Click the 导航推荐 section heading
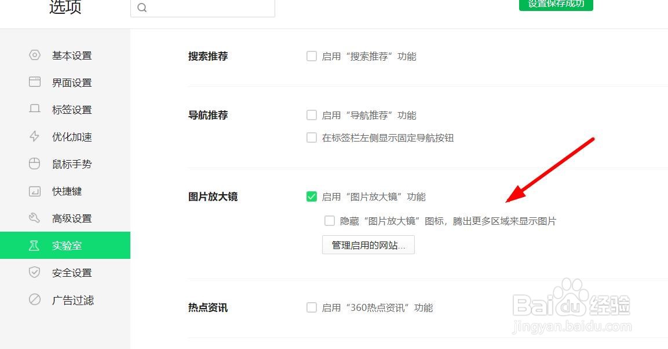668x349 pixels. 208,115
